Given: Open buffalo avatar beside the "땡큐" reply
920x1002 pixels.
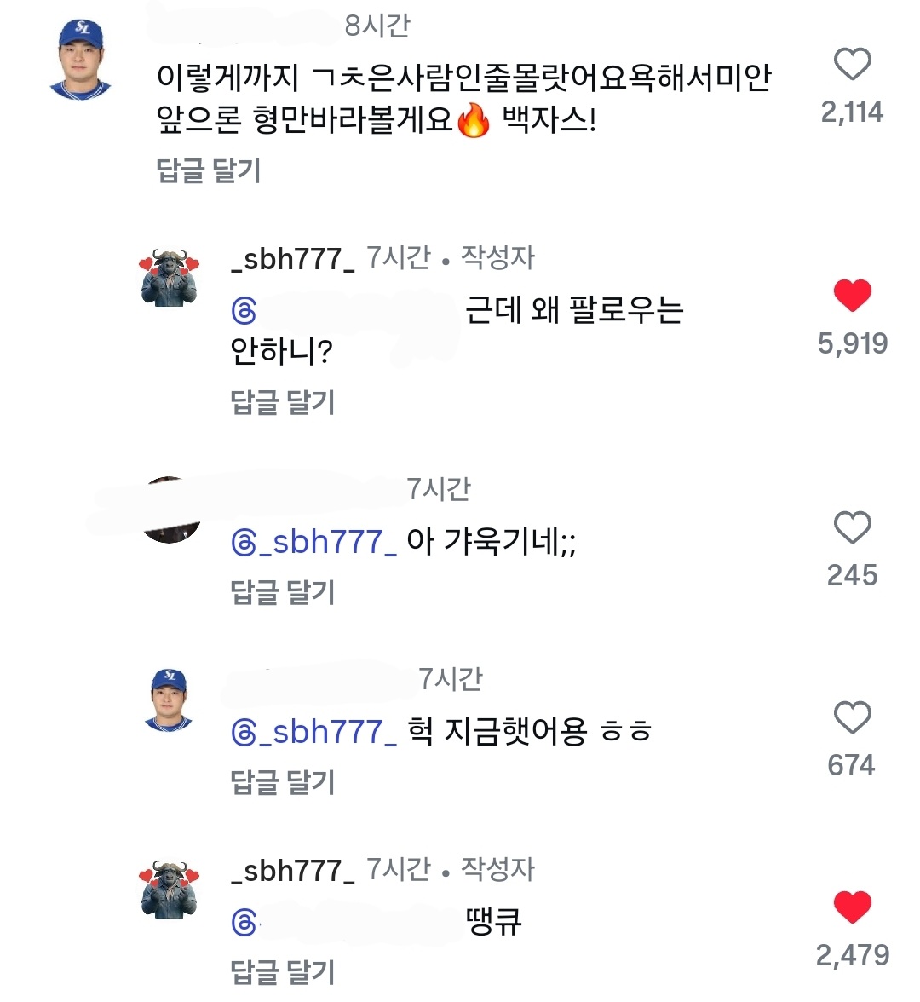Looking at the screenshot, I should coord(169,890).
